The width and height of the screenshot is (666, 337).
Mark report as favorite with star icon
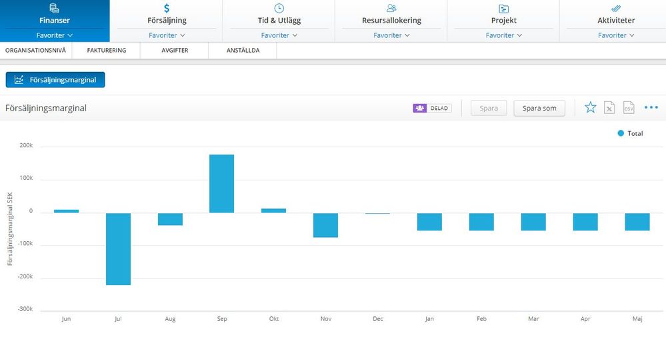(x=591, y=107)
